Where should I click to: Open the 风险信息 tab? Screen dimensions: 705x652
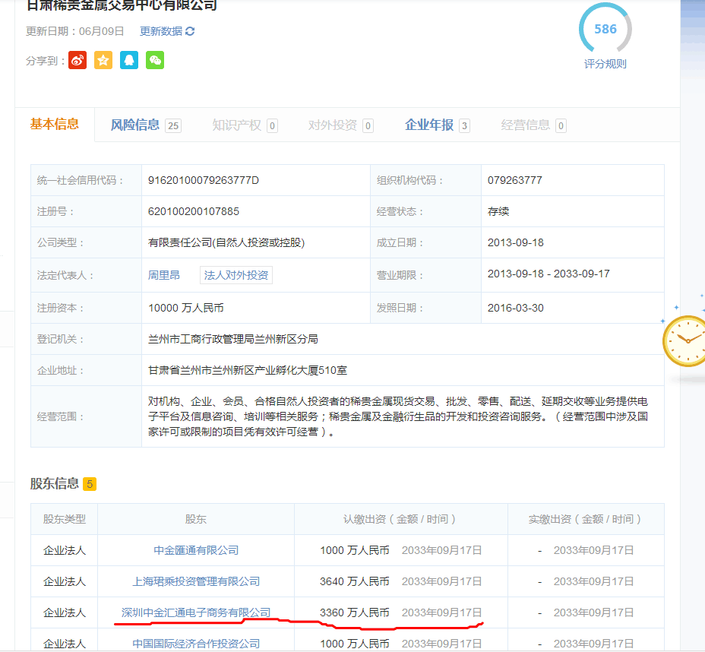tap(135, 125)
